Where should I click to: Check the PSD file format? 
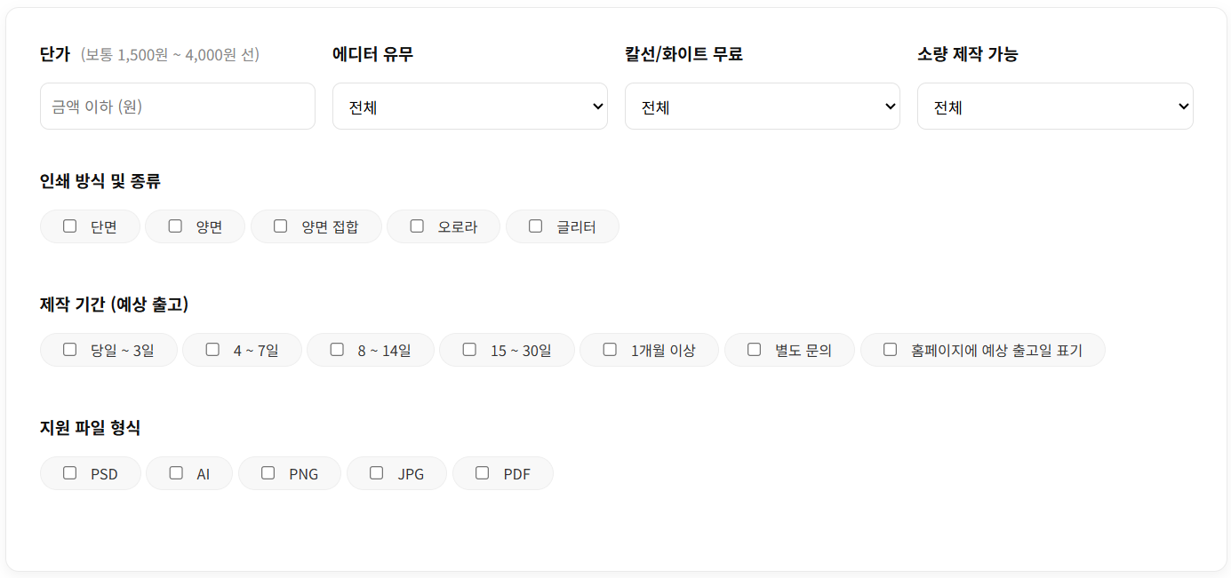[70, 473]
